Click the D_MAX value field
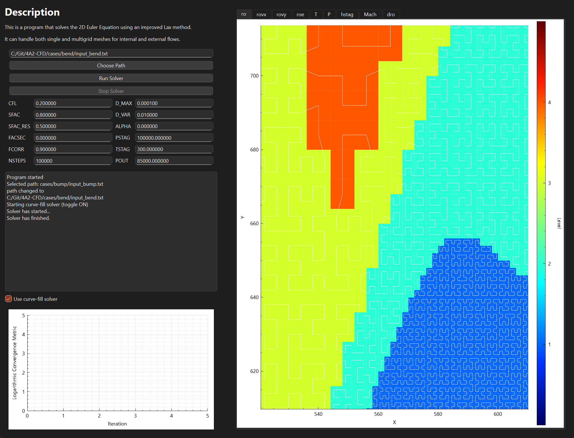574x438 pixels. coord(174,103)
